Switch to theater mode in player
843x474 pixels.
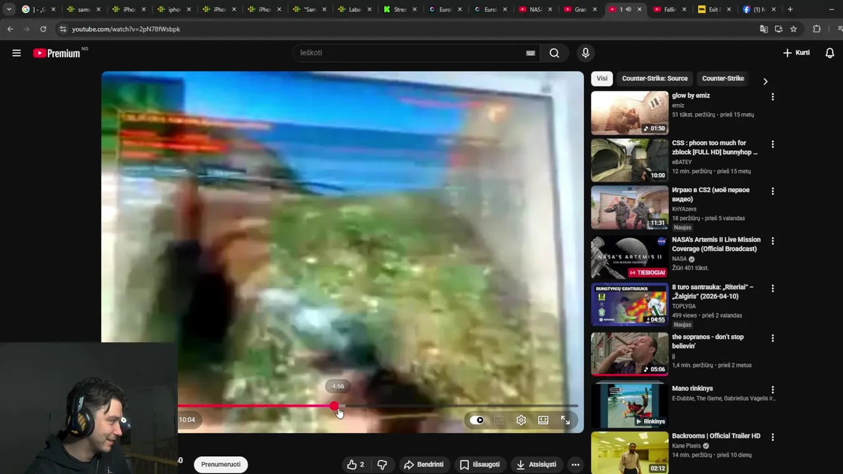click(x=543, y=420)
